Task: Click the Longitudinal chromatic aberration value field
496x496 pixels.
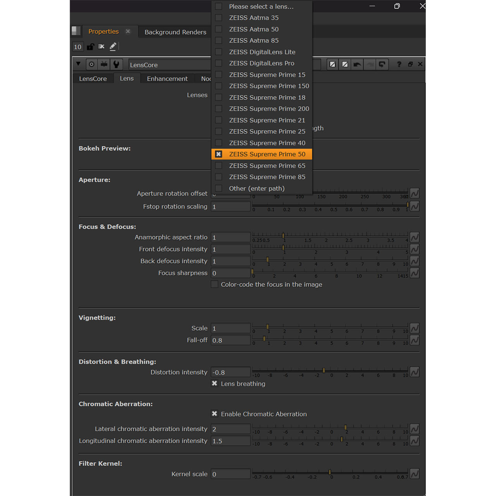Action: pyautogui.click(x=231, y=441)
